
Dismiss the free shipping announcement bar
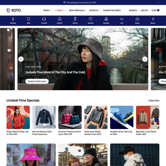point(158,2)
